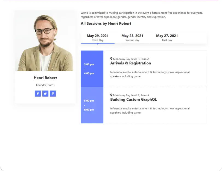Show the May 27, 2021 First day tab
The height and width of the screenshot is (171, 222).
[x=167, y=38]
